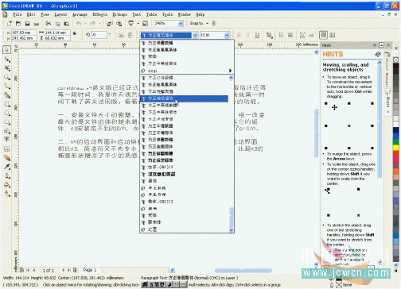Collapse the Hints docker arrow button

(381, 45)
